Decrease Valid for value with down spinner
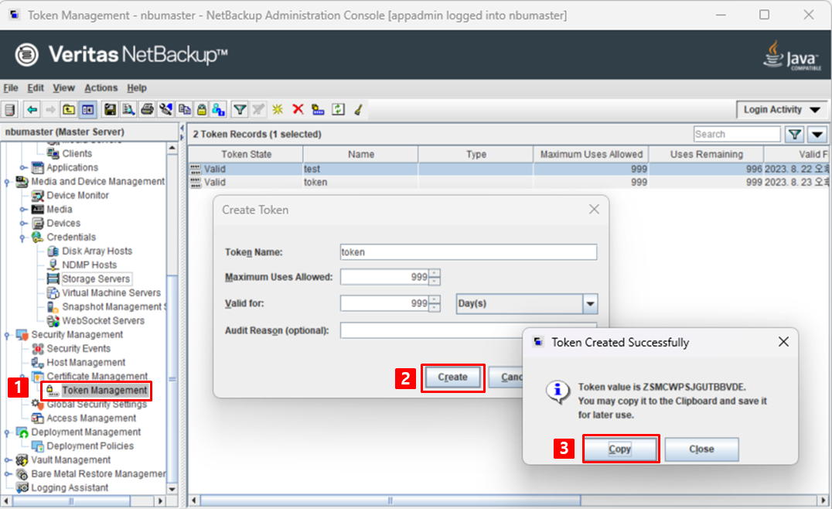Viewport: 832px width, 509px height. [435, 308]
